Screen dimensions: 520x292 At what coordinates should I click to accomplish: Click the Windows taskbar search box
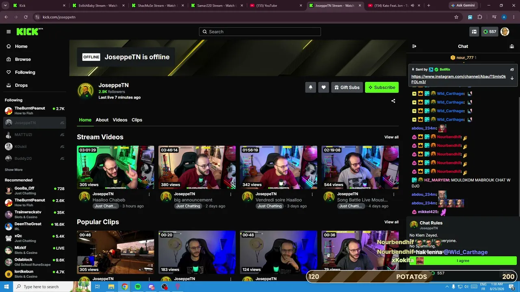point(41,287)
